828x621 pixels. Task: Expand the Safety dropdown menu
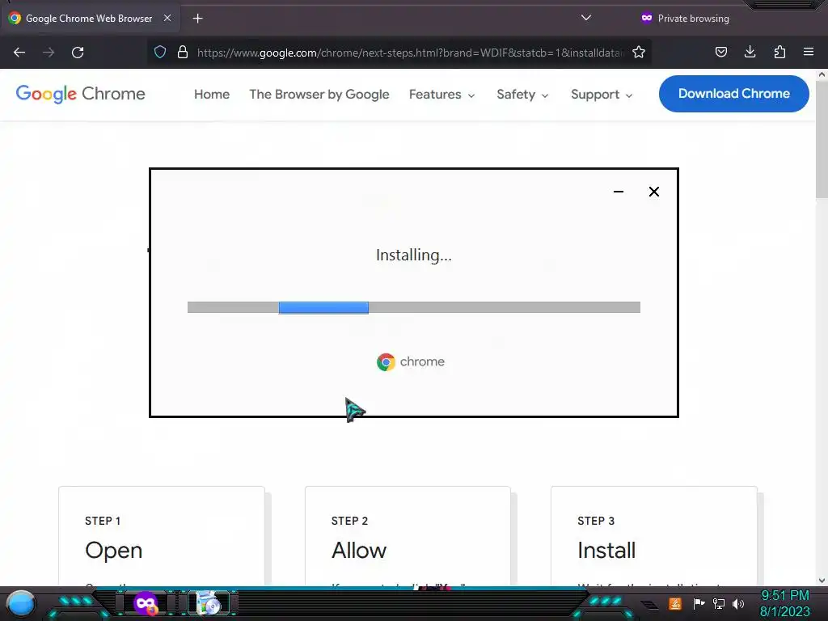point(522,95)
